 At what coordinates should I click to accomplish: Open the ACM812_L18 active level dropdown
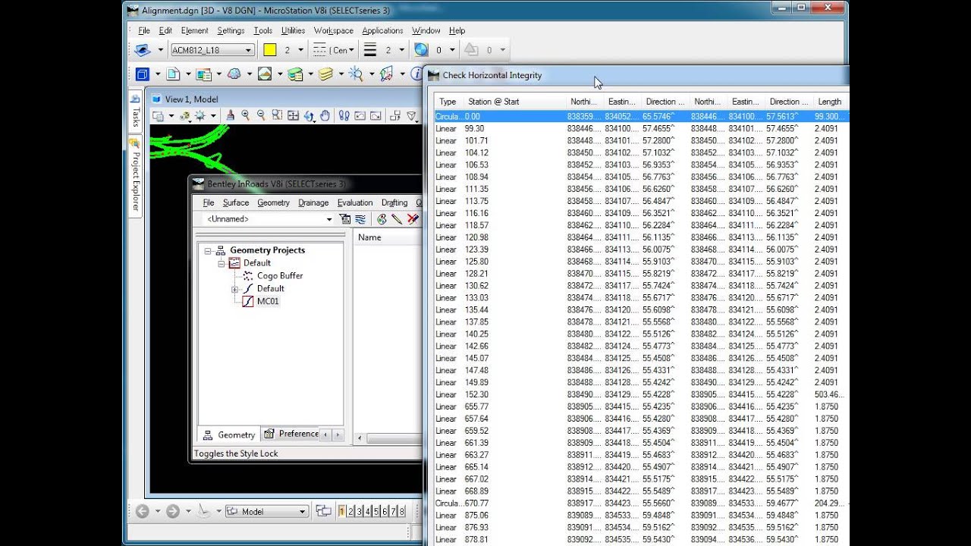coord(212,50)
